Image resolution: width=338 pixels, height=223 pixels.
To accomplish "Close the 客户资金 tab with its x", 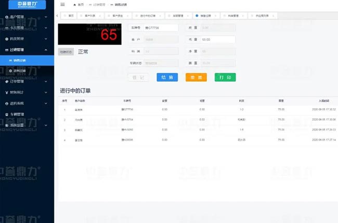I will 127,16.
